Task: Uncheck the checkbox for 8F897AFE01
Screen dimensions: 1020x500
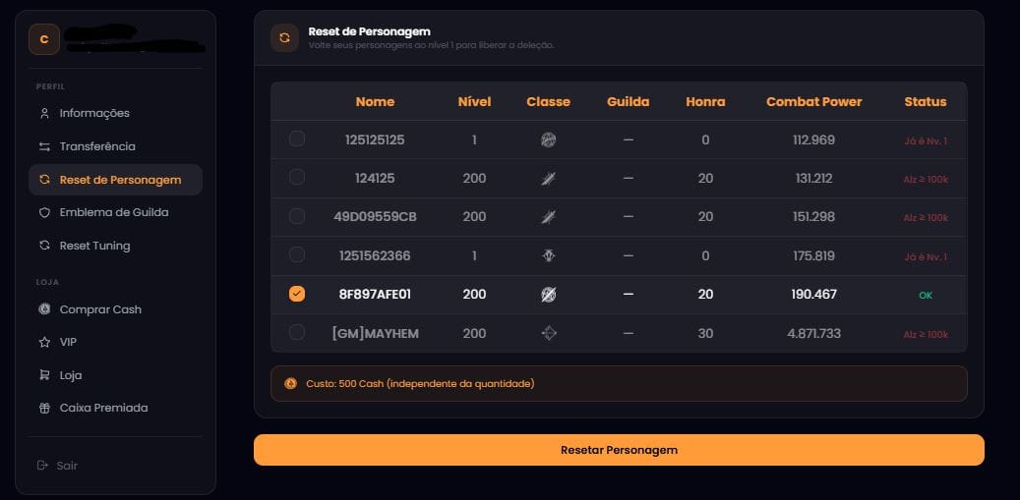Action: click(297, 294)
